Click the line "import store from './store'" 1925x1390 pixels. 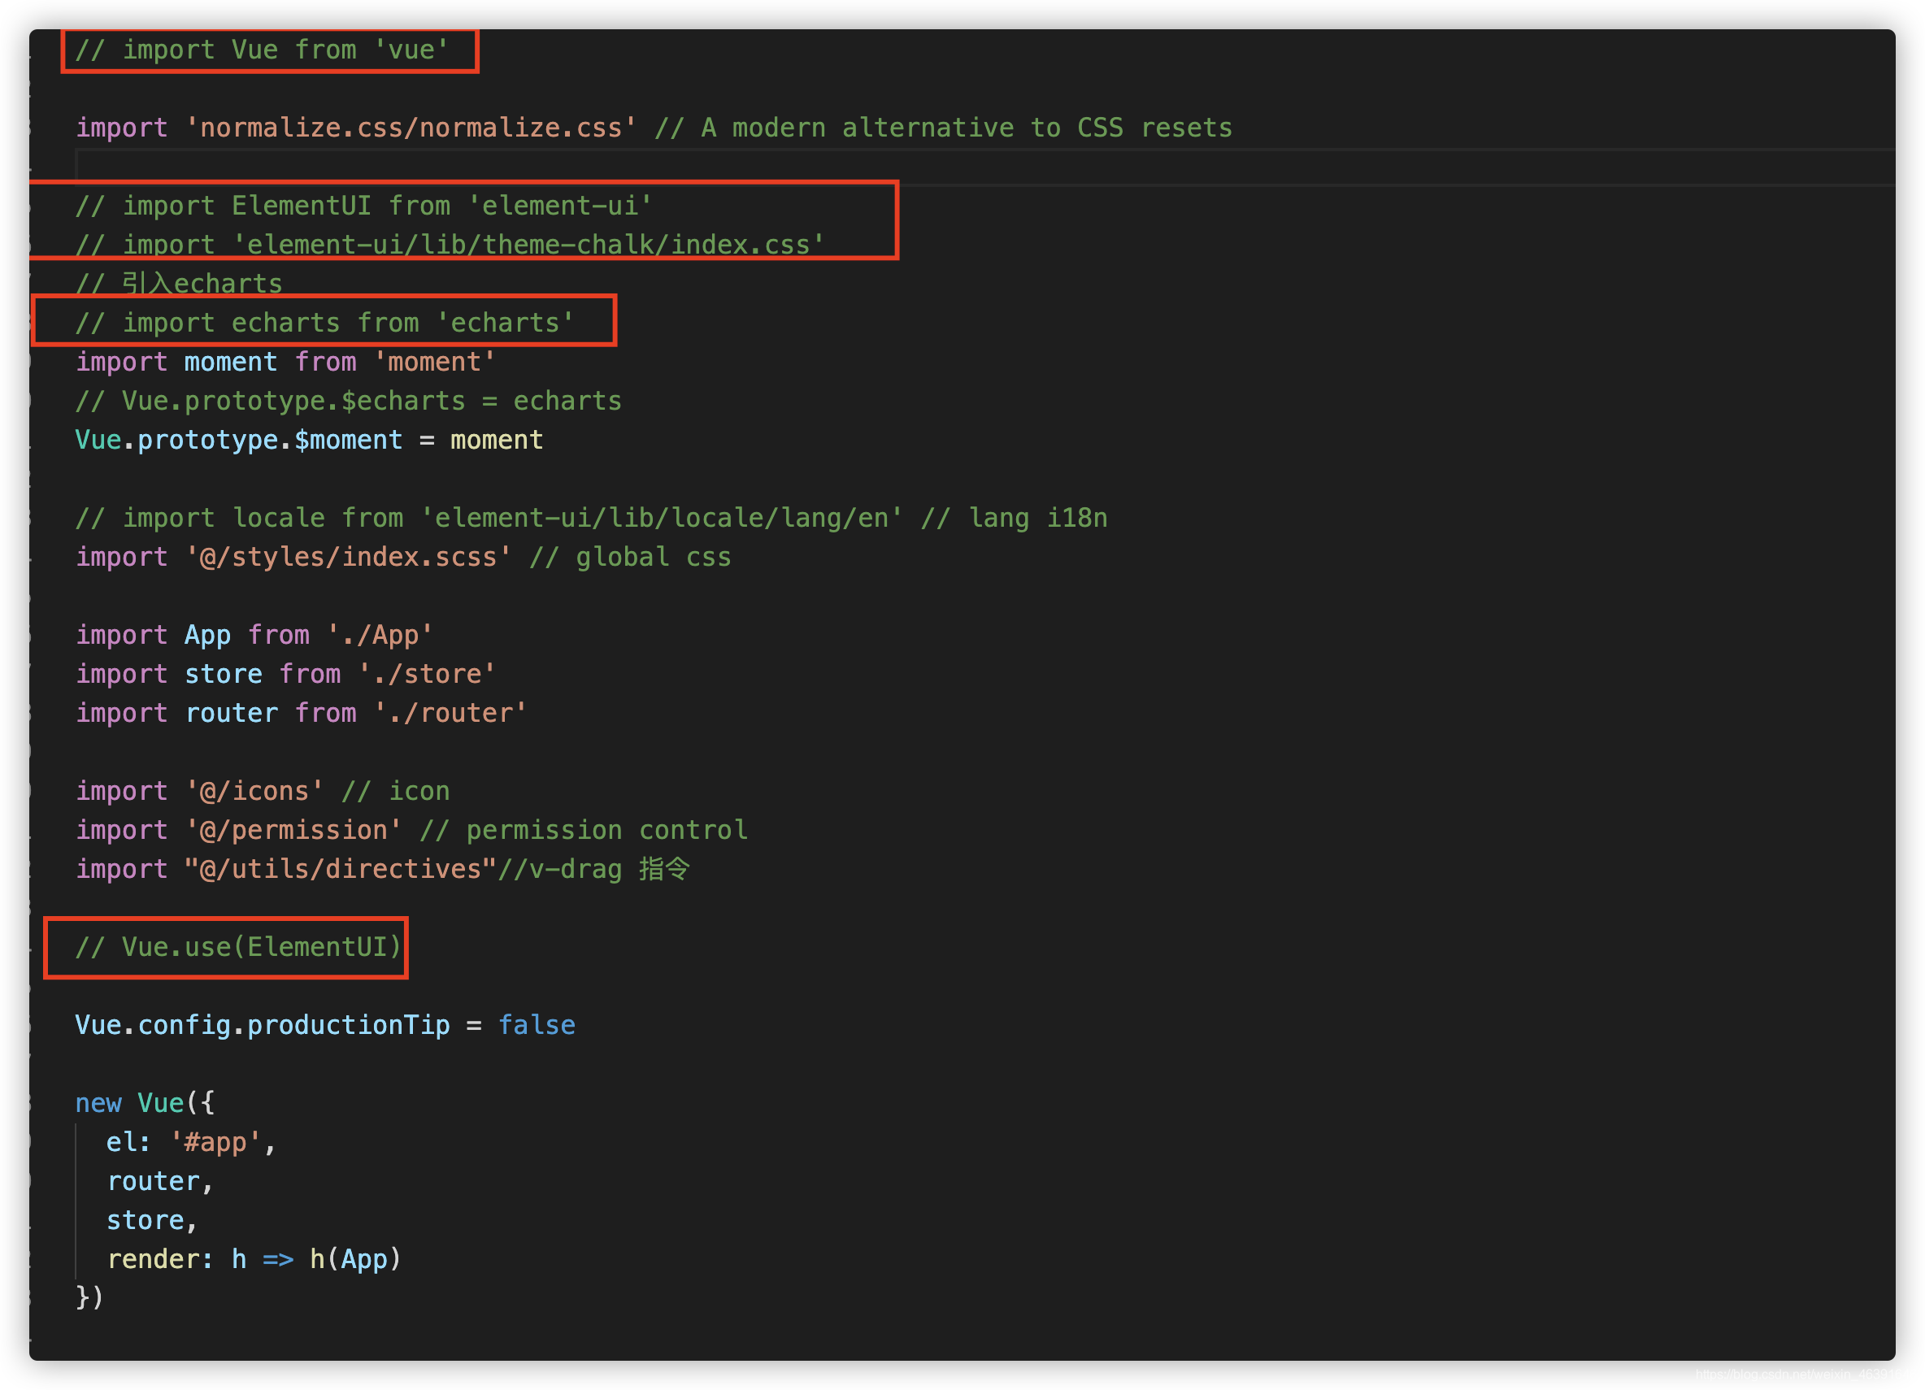tap(285, 675)
